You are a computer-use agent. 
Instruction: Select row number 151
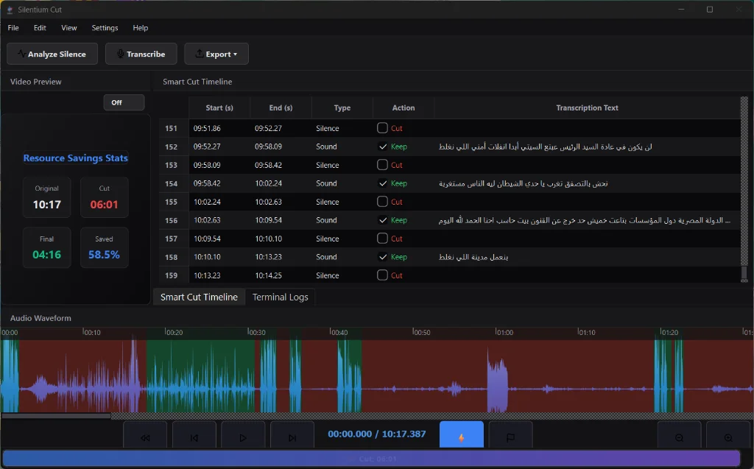[x=171, y=128]
